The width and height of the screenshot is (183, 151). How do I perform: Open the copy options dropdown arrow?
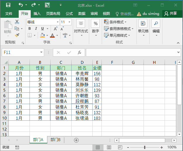[22, 29]
